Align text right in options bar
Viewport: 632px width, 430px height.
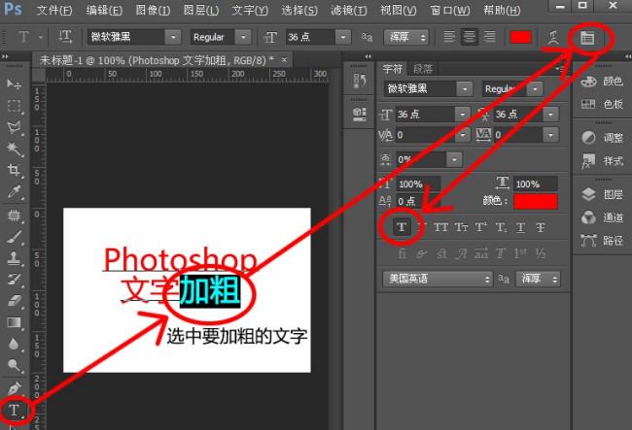[489, 37]
